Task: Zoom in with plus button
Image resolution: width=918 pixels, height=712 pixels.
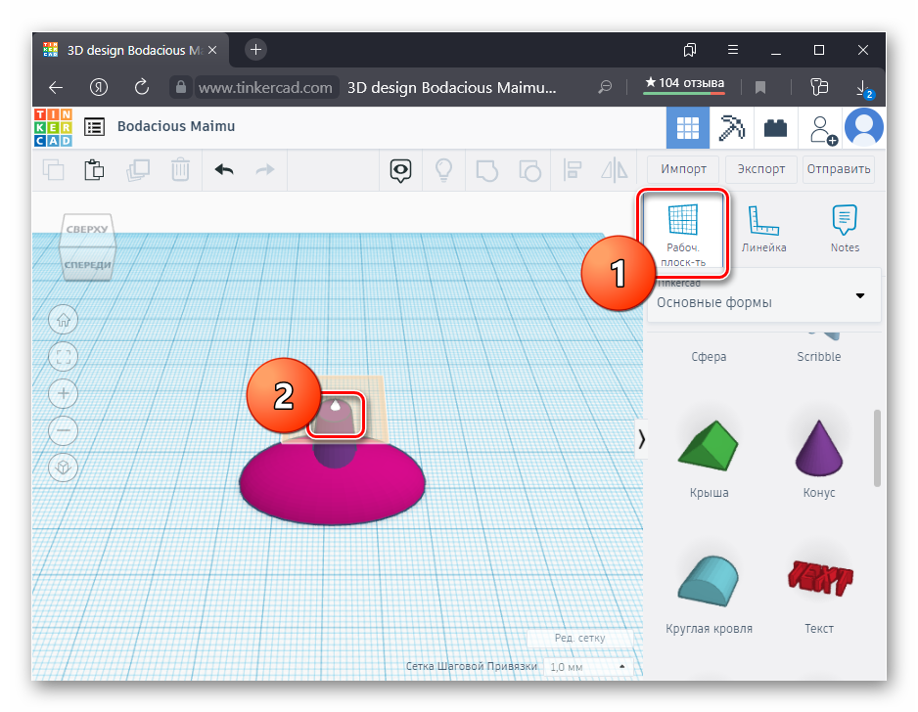Action: pyautogui.click(x=64, y=393)
